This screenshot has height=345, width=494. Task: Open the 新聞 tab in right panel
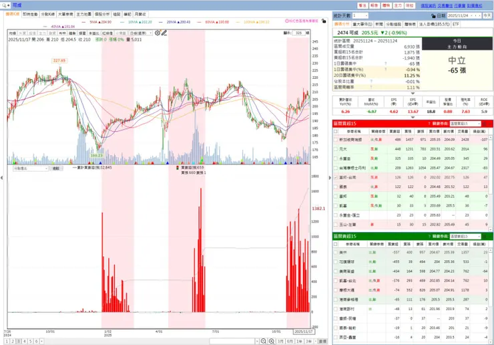(379, 24)
